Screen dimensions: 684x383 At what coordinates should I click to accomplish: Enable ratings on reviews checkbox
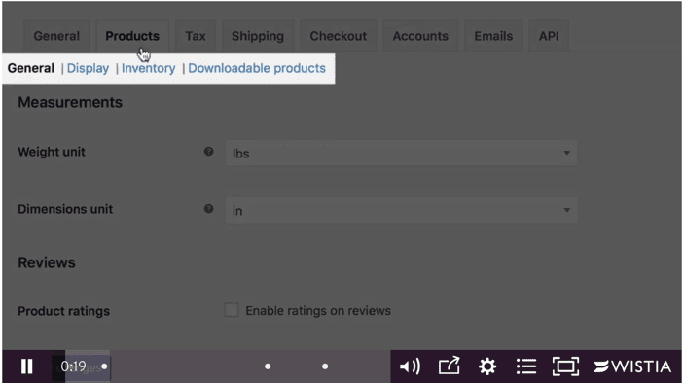click(232, 310)
